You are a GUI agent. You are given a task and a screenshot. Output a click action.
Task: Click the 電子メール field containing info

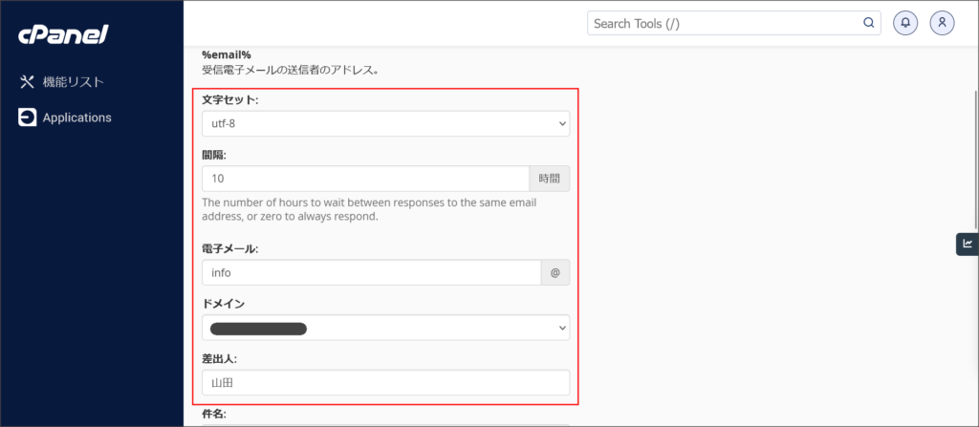point(371,272)
